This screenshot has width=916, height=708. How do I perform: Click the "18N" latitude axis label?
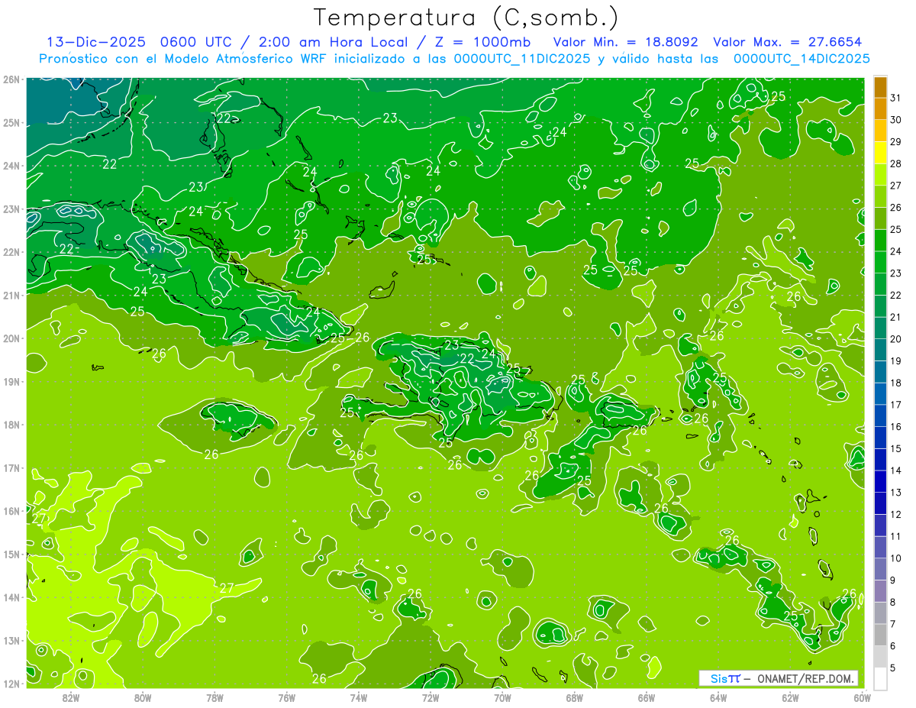pos(11,425)
